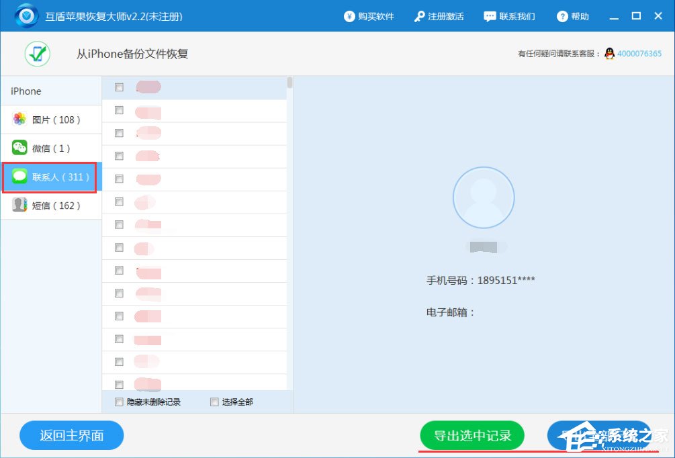Select the 联系人 (Contacts) sidebar icon
Screen dimensions: 675x458
point(19,177)
